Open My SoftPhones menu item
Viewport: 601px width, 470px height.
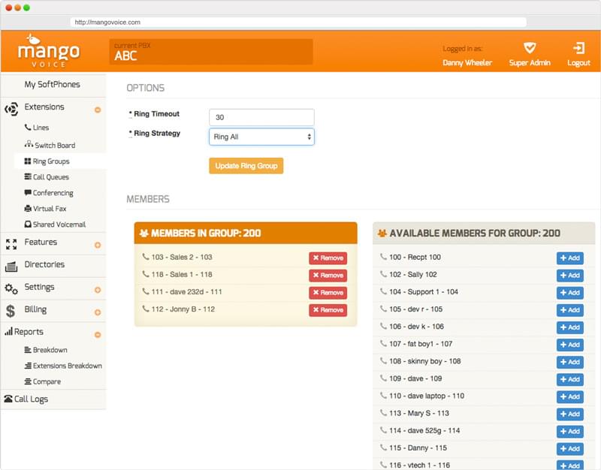[x=52, y=85]
